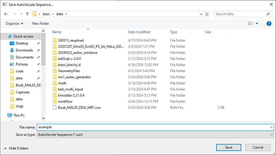Select the Bsub_MALDI_DDA_MR1.run file icon
Image resolution: width=276 pixels, height=155 pixels.
coord(55,108)
